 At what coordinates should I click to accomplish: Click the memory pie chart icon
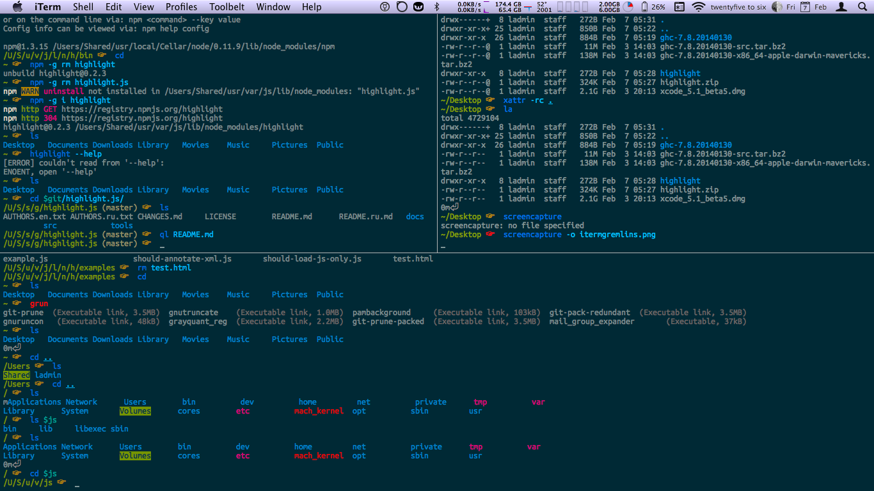(628, 7)
